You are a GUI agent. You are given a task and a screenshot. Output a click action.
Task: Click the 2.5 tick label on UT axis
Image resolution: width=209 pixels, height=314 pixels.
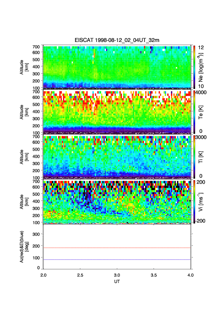point(80,275)
